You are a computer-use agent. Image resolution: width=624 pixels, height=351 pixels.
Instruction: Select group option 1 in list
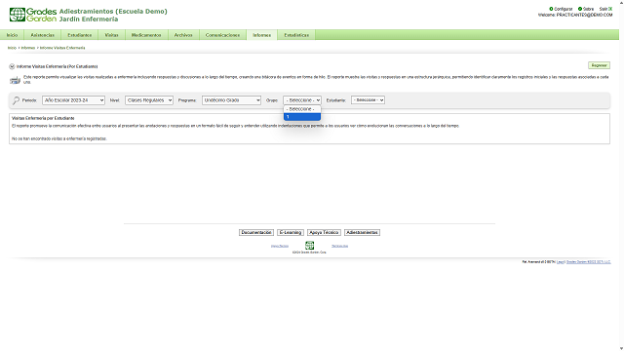[x=302, y=117]
